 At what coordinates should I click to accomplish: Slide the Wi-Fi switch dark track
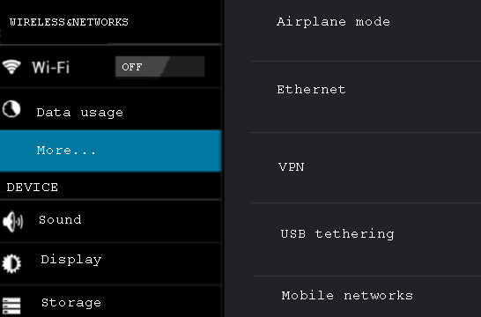(x=184, y=67)
